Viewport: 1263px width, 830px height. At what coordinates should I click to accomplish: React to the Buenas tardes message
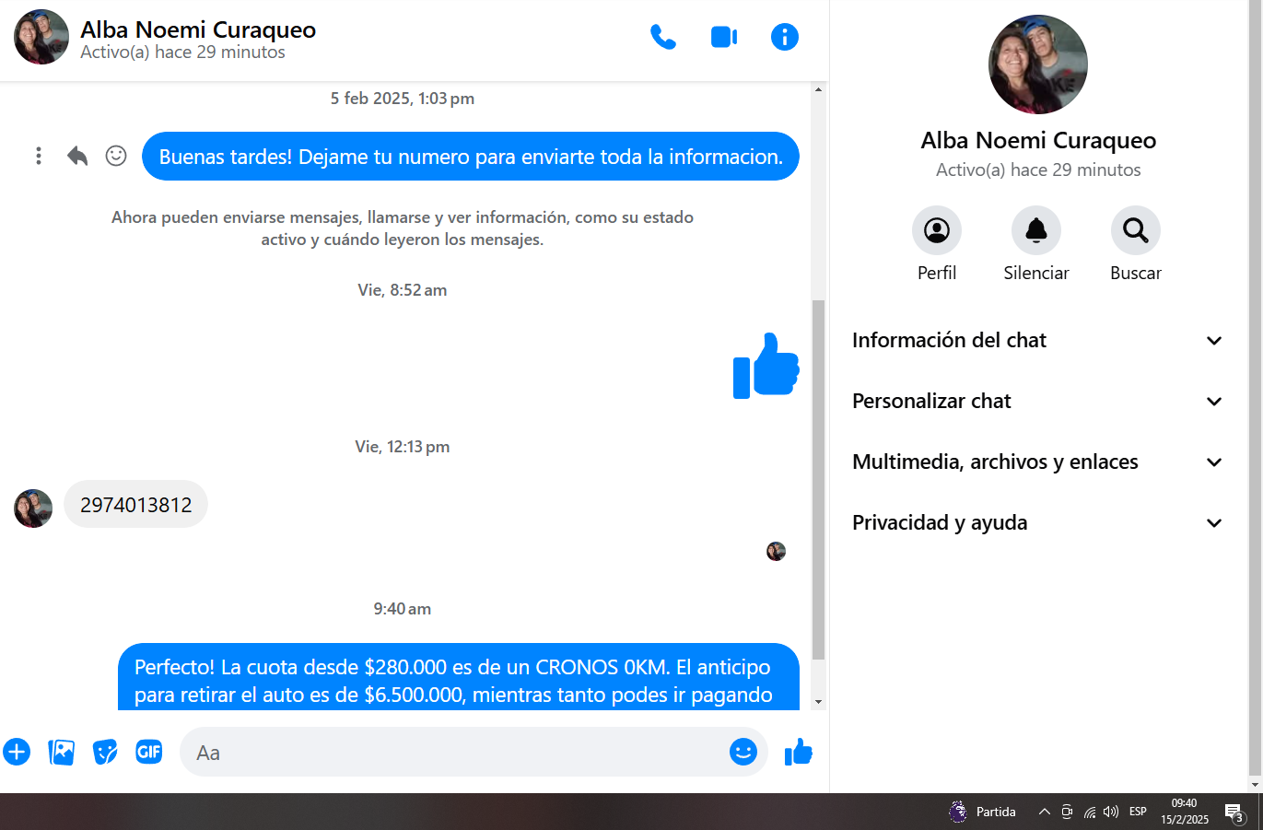click(116, 156)
